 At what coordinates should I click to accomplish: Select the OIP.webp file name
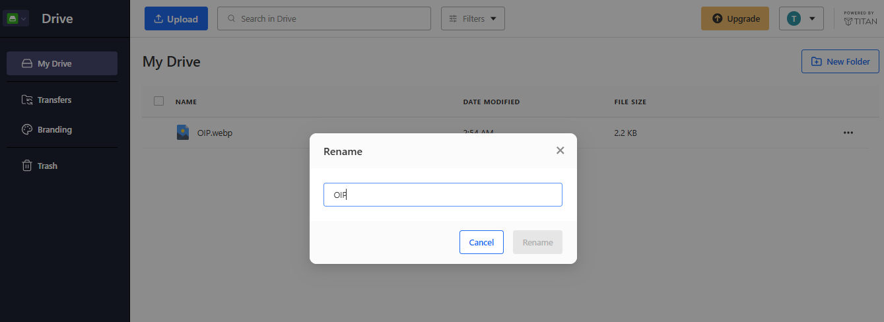[215, 133]
